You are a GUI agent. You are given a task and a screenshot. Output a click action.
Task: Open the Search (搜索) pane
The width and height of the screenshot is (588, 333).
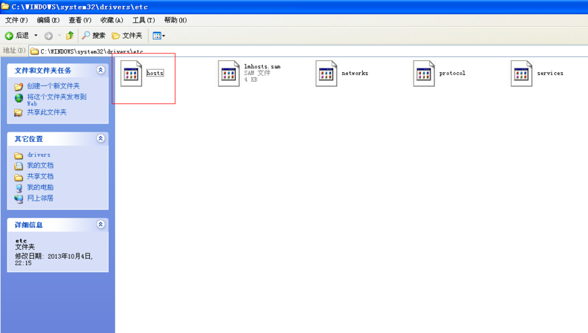[94, 36]
